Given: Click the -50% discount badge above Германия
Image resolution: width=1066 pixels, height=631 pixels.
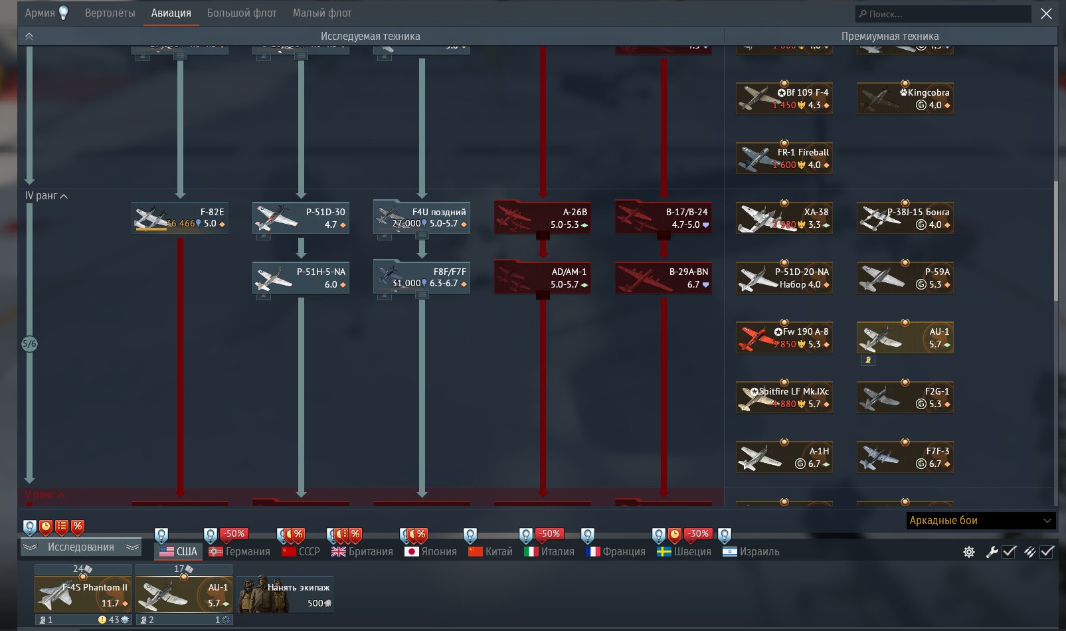Looking at the screenshot, I should (234, 533).
